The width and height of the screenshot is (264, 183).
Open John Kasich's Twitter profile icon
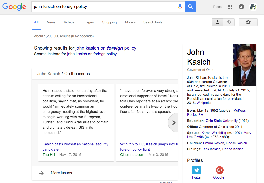[x=197, y=170]
